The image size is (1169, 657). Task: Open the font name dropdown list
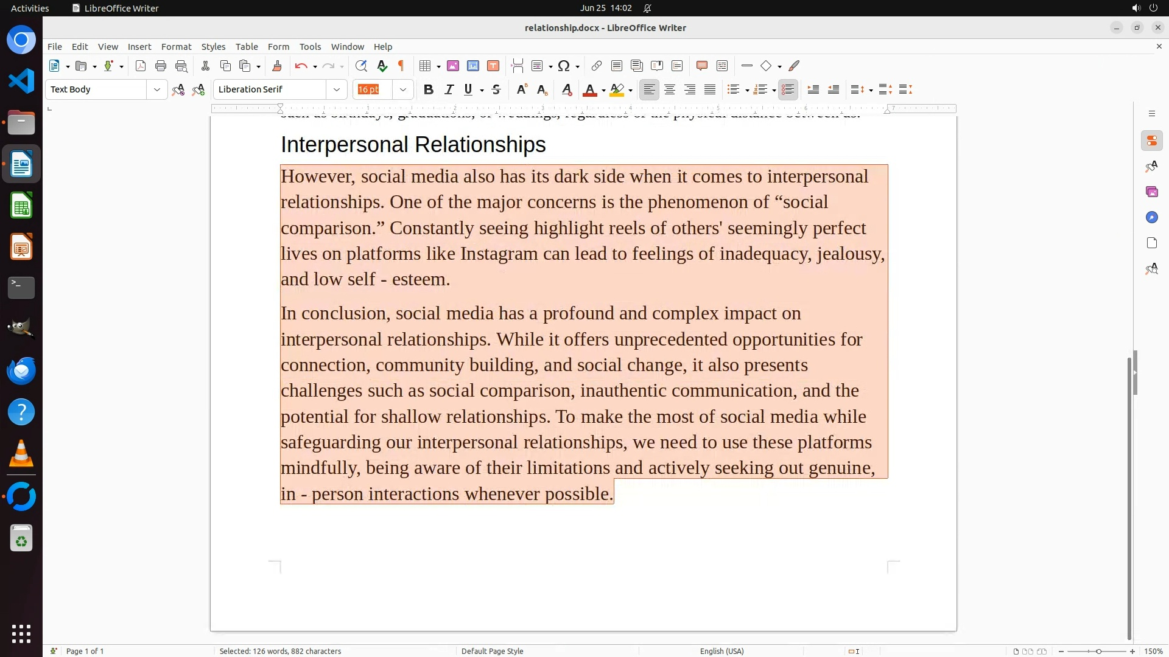337,89
